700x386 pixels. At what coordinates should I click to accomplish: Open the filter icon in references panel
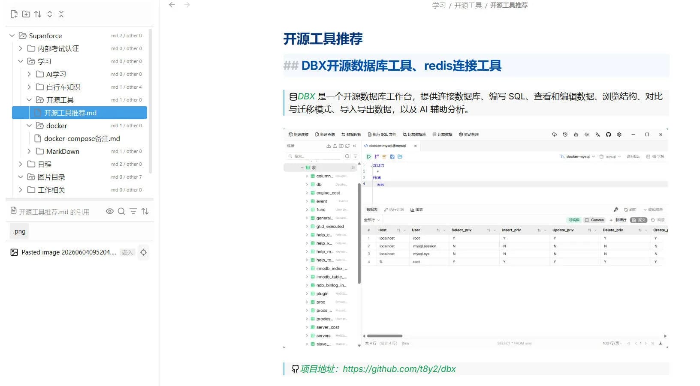[133, 211]
